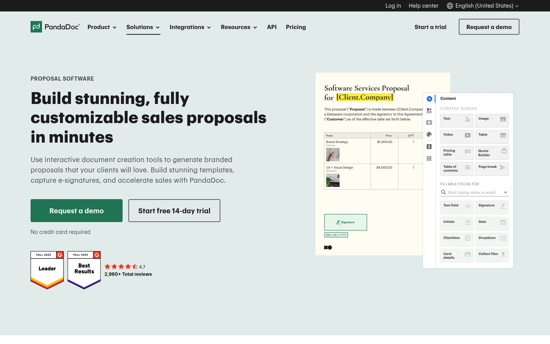Viewport: 550px width, 344px height.
Task: Click the variables brackets icon in sidebar
Action: [429, 122]
